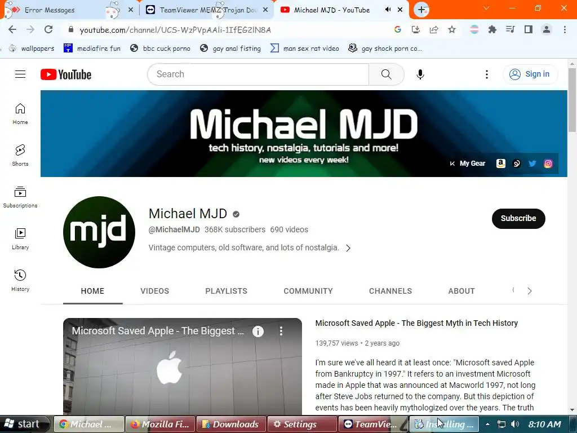Screen dimensions: 577x433
Task: Open Shorts from the sidebar
Action: [20, 156]
